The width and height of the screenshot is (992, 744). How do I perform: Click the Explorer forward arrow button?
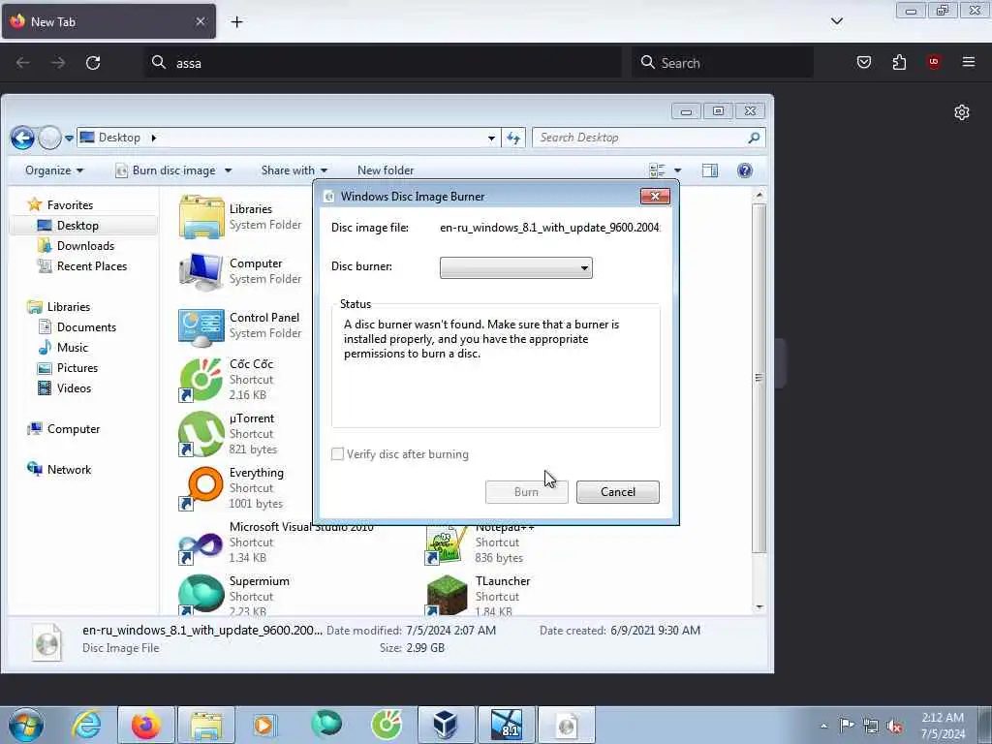pos(49,138)
